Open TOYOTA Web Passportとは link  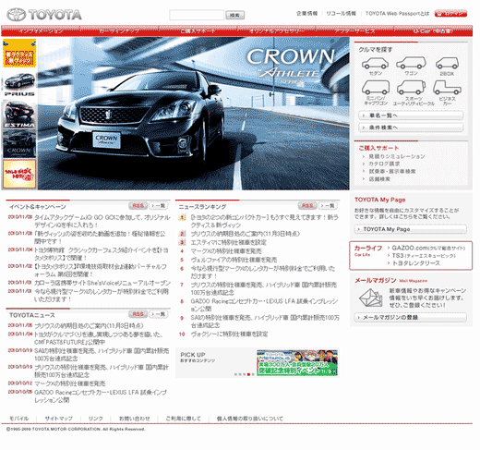point(397,14)
